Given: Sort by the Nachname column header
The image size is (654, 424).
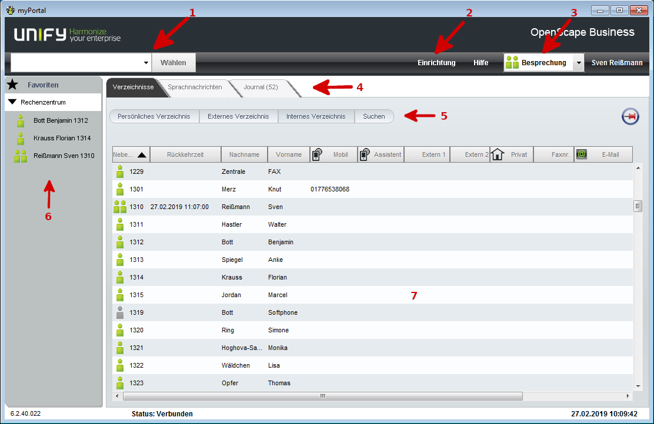Looking at the screenshot, I should pos(244,154).
